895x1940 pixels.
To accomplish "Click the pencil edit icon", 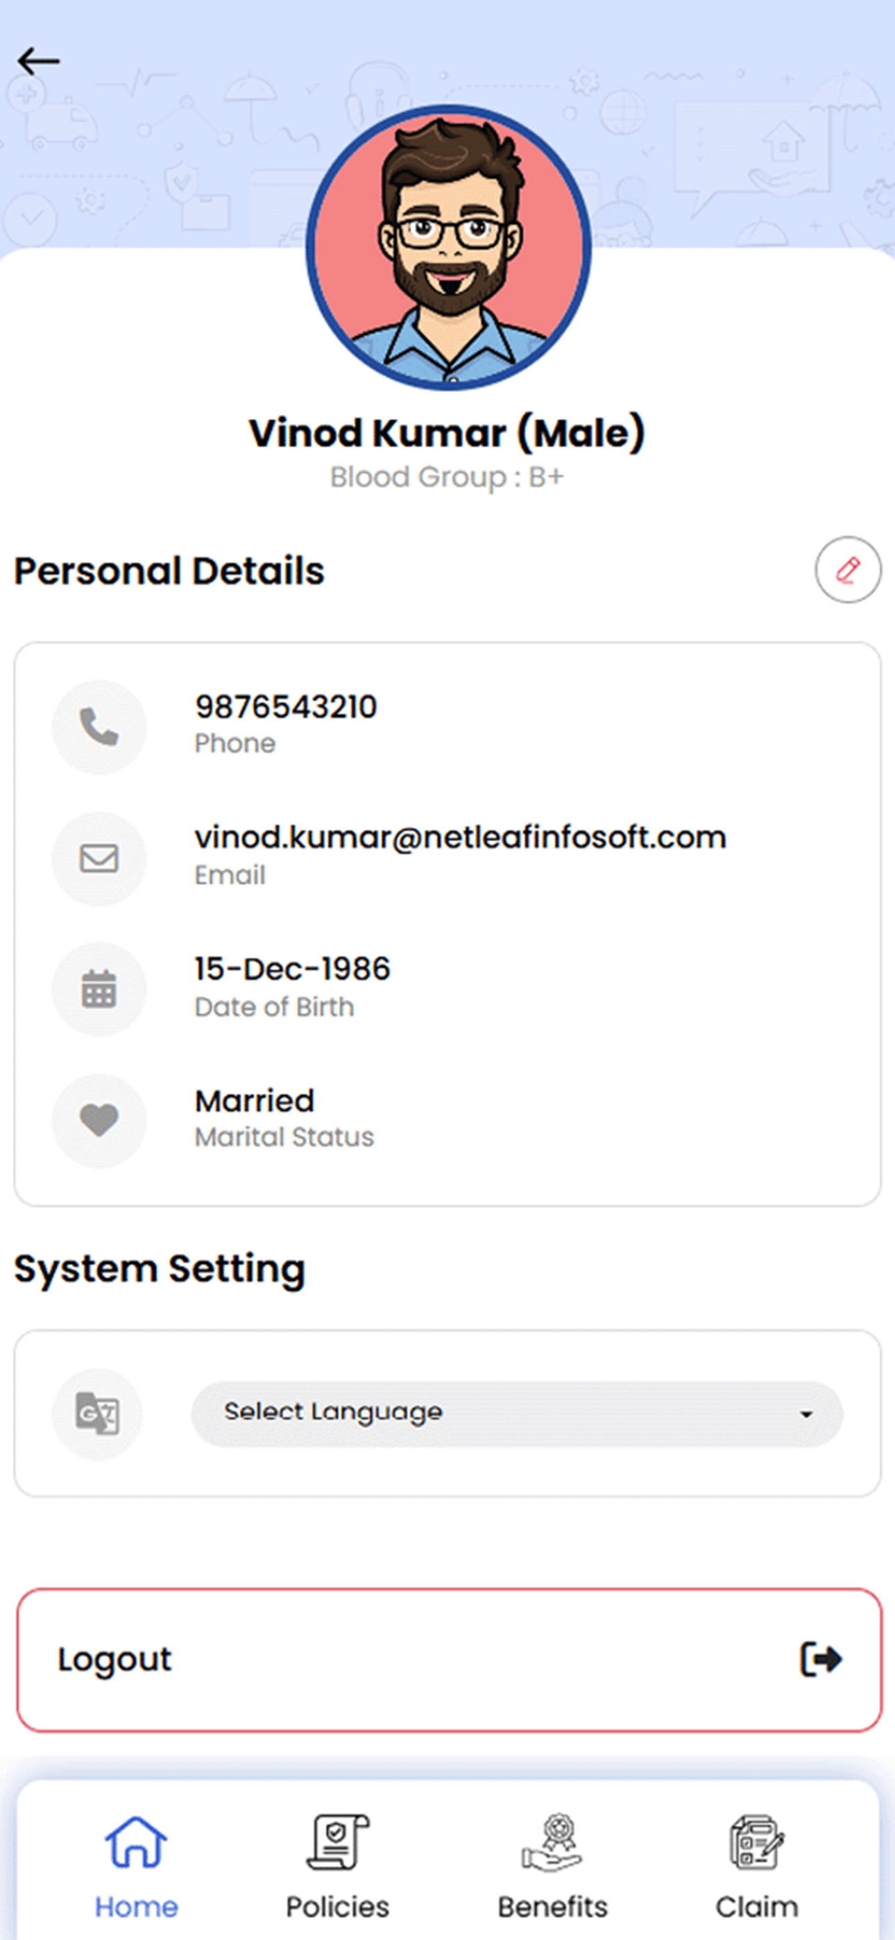I will coord(848,570).
